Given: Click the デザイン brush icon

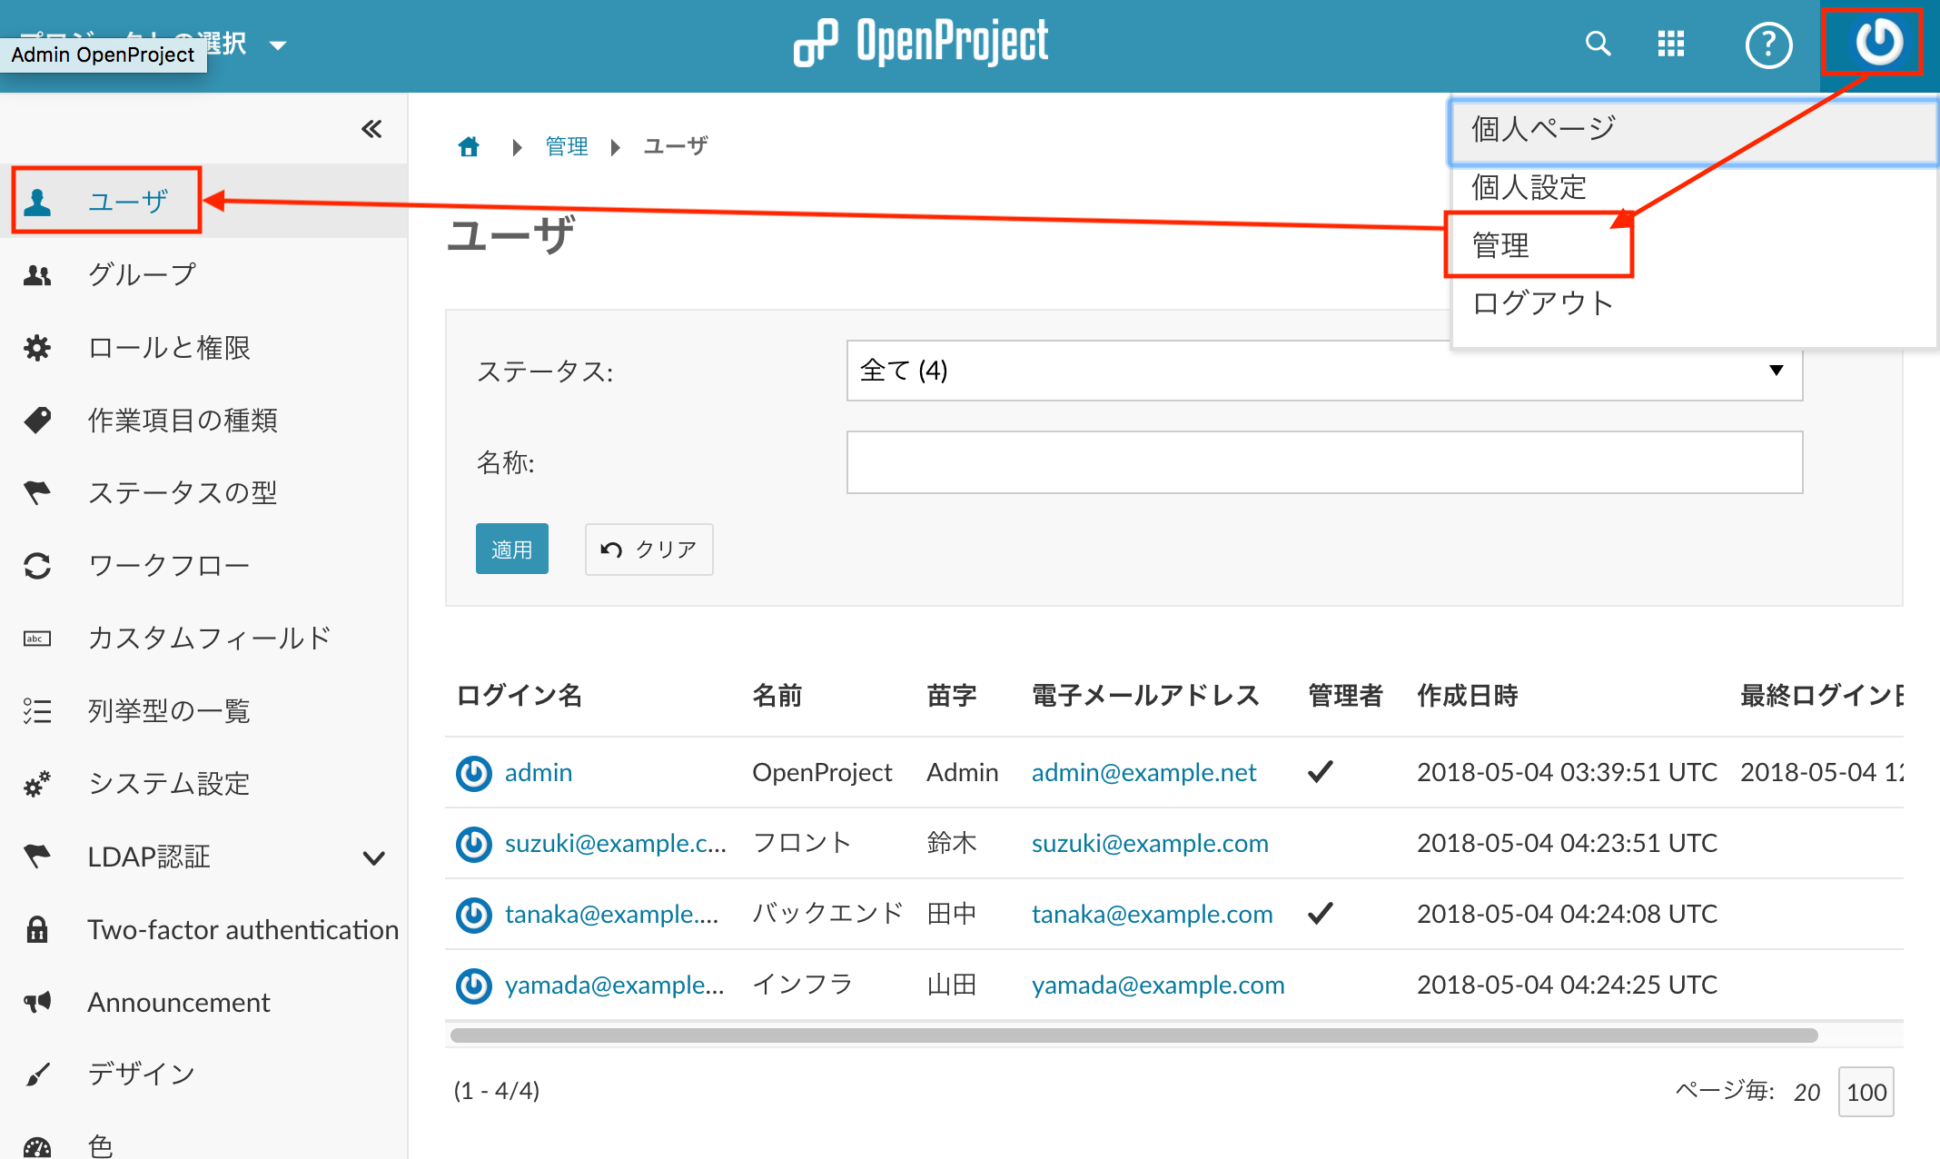Looking at the screenshot, I should click(37, 1075).
